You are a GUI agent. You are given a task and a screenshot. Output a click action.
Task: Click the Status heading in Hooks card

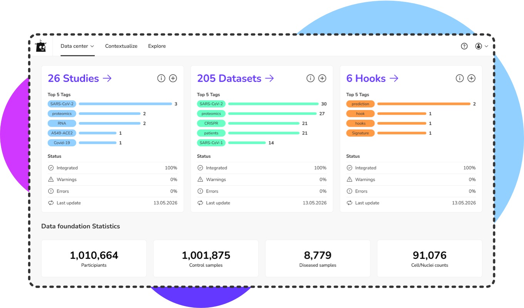click(x=353, y=156)
